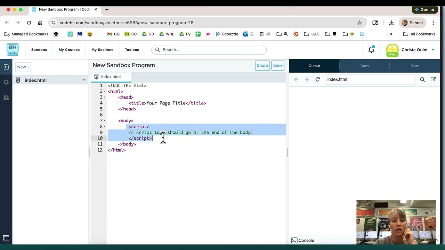Viewport: 445px width, 250px height.
Task: Switch to the Docs tab
Action: 364,66
